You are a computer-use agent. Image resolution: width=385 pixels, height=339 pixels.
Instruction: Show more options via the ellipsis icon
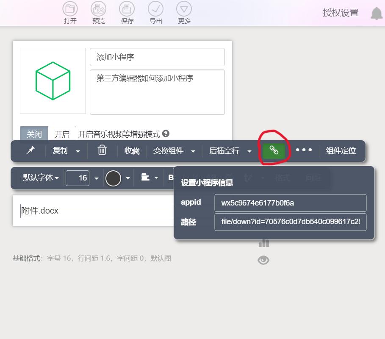pyautogui.click(x=304, y=151)
